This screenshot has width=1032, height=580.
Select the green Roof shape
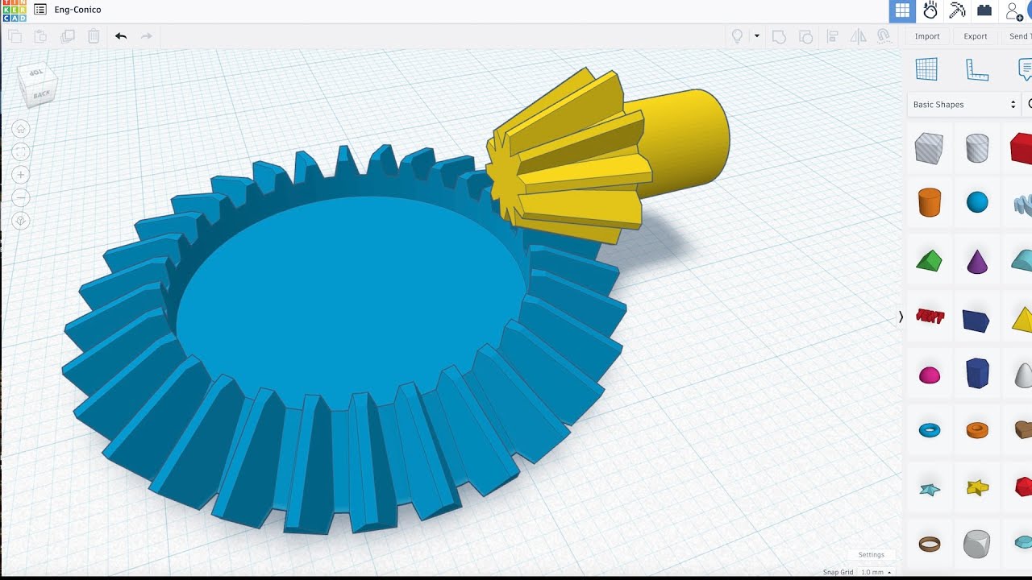[929, 260]
